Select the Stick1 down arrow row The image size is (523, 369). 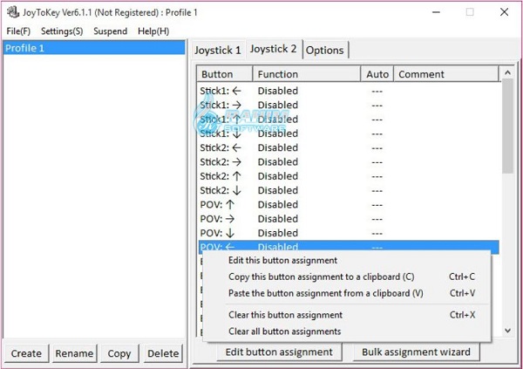pos(349,133)
